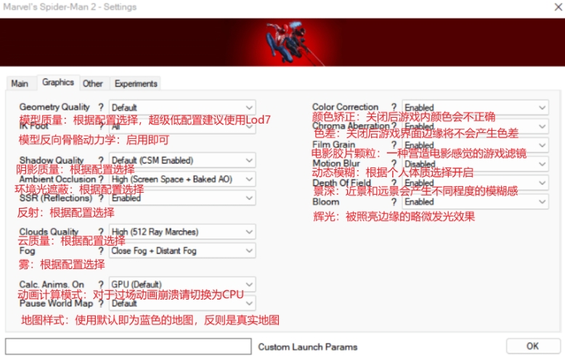Click the Clouds Quality label text
This screenshot has width=565, height=357.
(49, 231)
